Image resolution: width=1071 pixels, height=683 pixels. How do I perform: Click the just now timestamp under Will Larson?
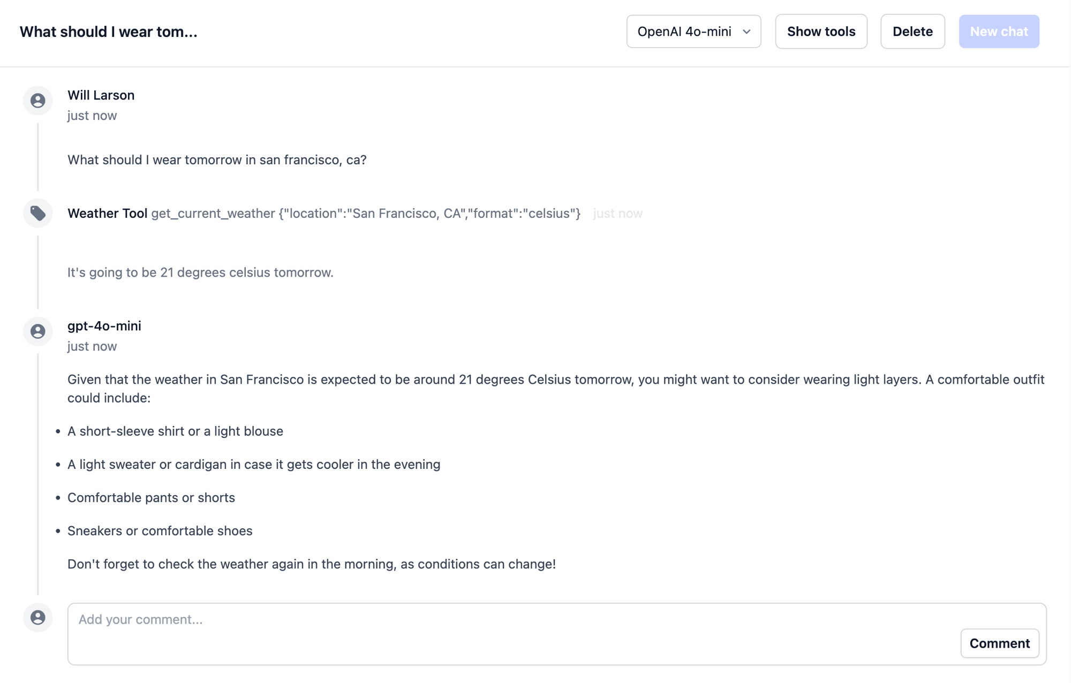(92, 115)
